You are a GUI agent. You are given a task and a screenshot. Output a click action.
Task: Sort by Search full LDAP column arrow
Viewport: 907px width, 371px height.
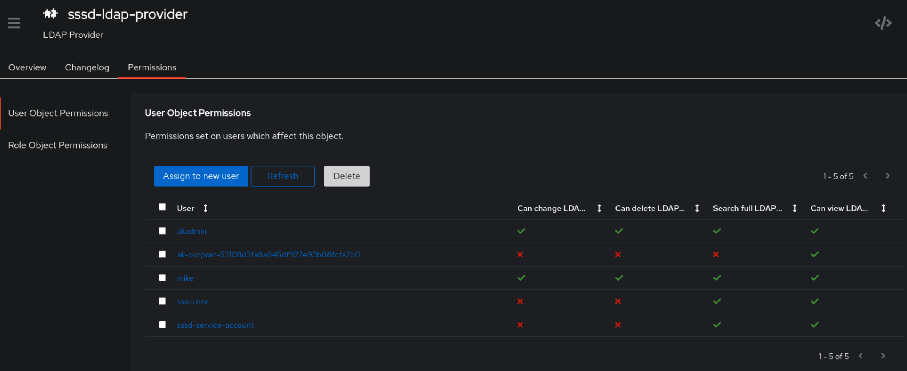point(795,208)
